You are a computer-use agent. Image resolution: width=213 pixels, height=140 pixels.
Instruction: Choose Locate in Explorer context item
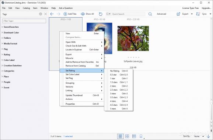(82, 50)
